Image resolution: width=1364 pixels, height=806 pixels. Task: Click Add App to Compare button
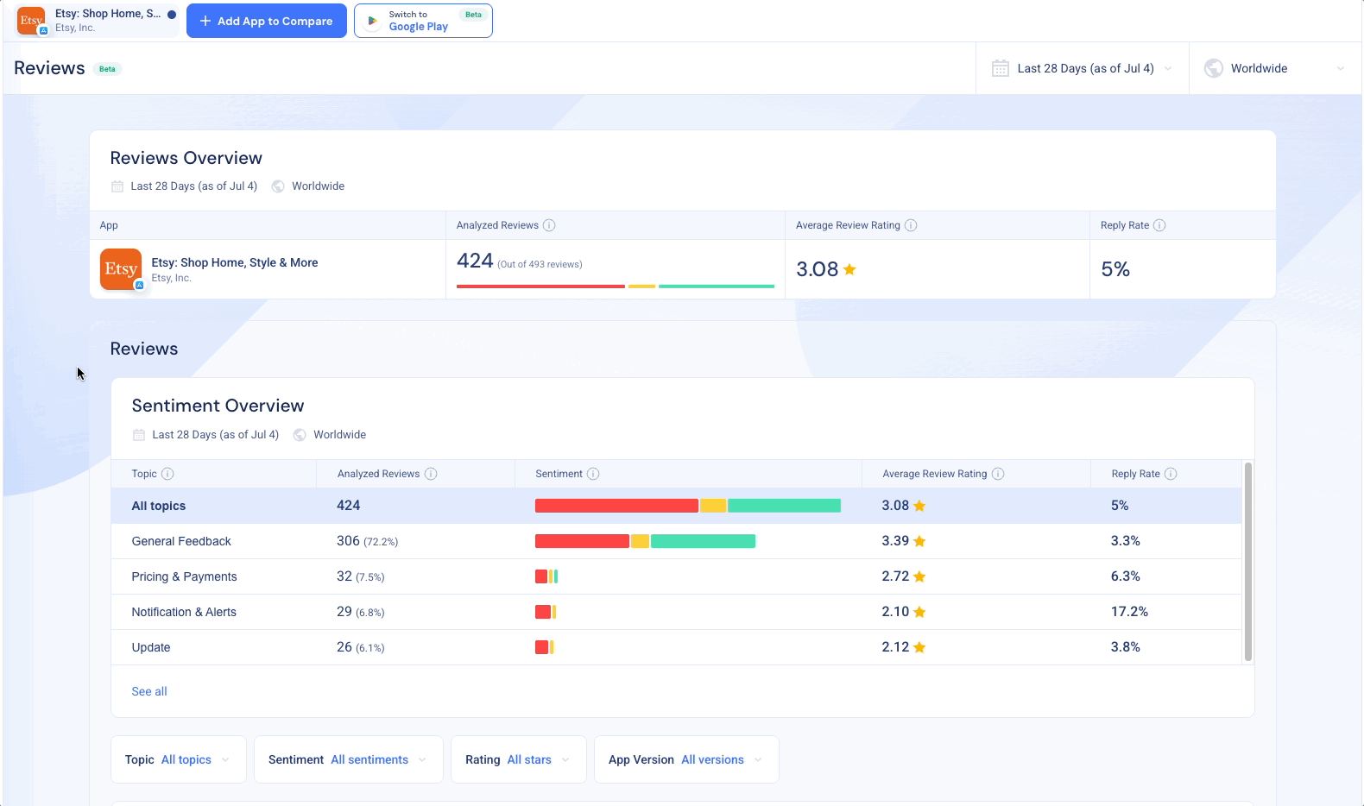267,21
